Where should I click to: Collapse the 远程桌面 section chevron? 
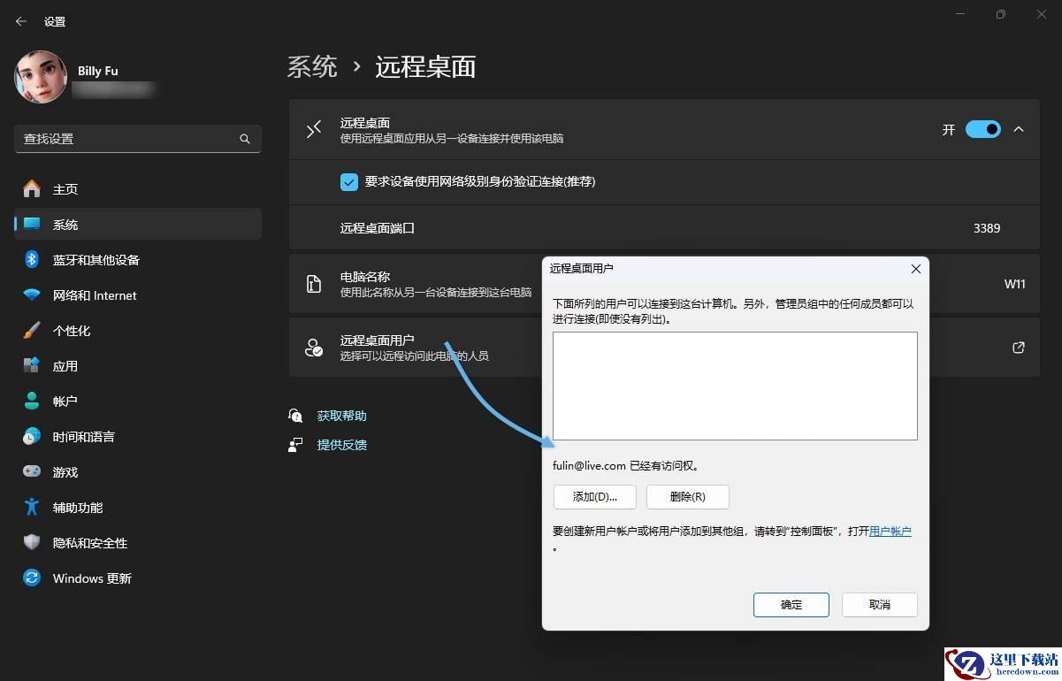coord(1019,129)
